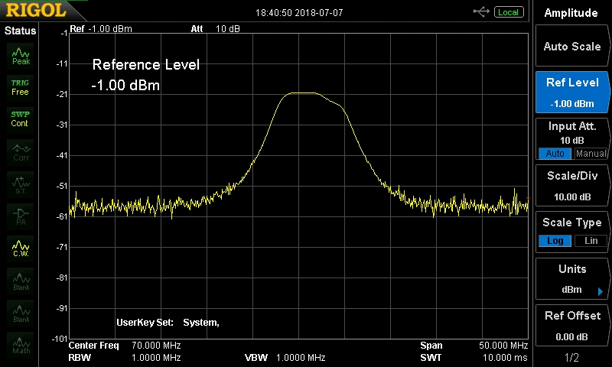The image size is (612, 367).
Task: Click the RIGOL logo
Action: tap(36, 11)
